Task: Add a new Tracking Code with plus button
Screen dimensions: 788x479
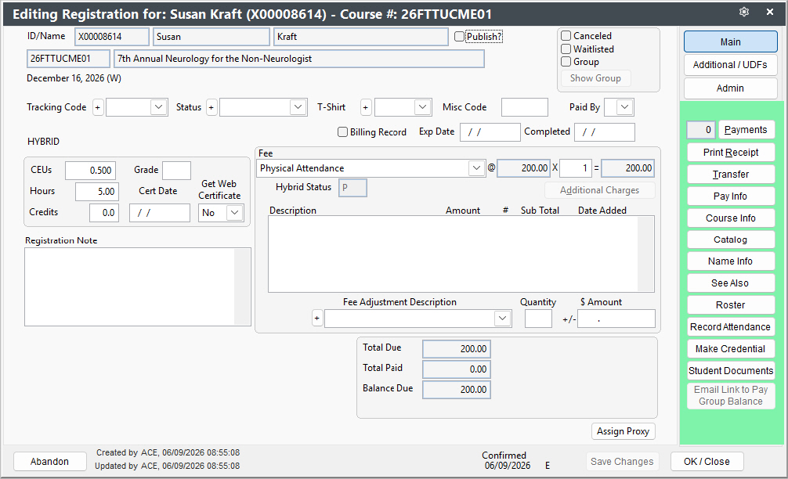Action: click(x=98, y=107)
